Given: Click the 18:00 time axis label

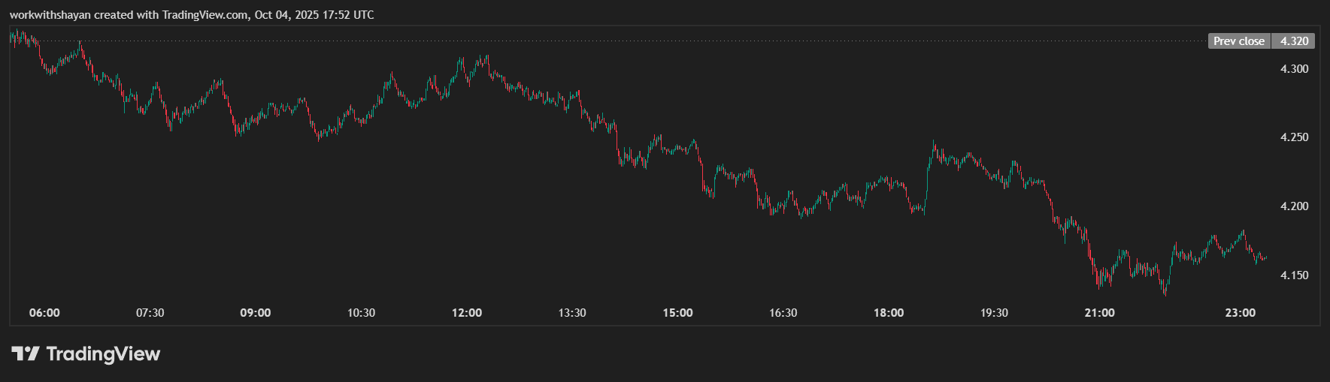Looking at the screenshot, I should tap(889, 313).
